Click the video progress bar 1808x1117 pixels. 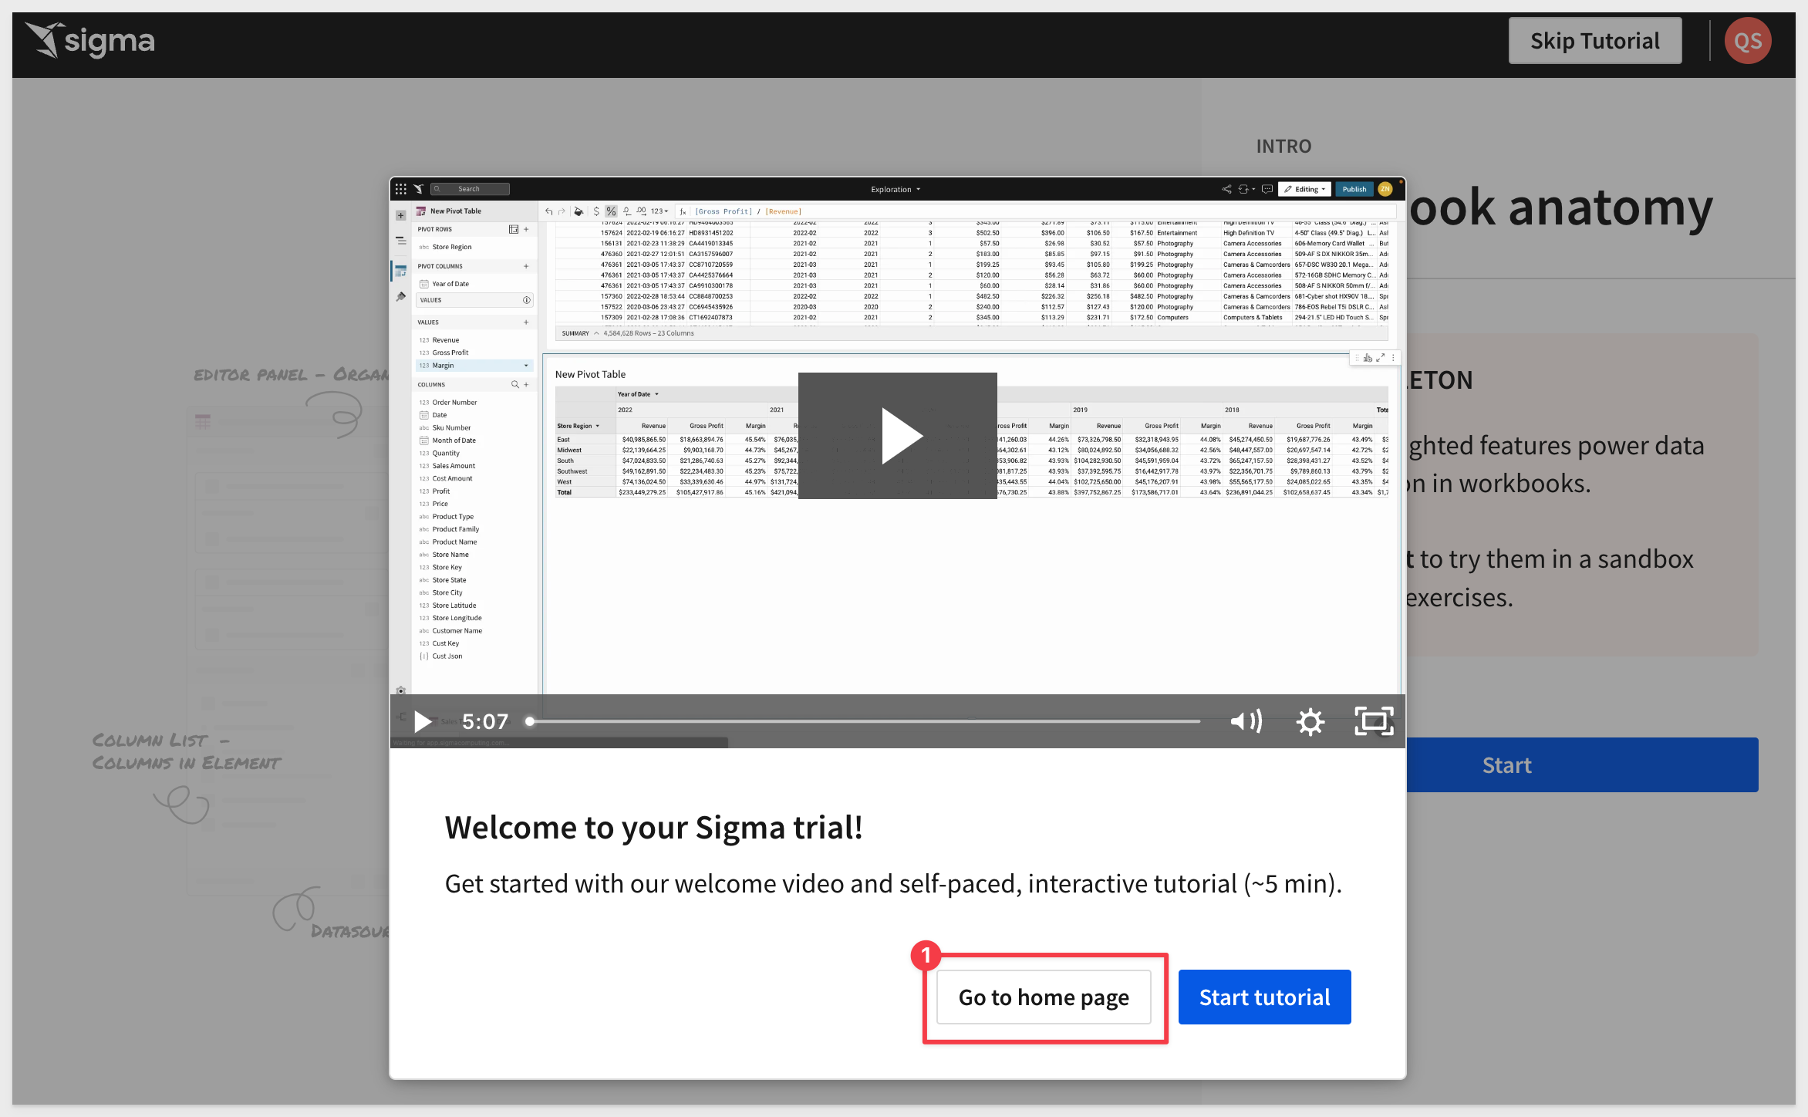pyautogui.click(x=864, y=721)
